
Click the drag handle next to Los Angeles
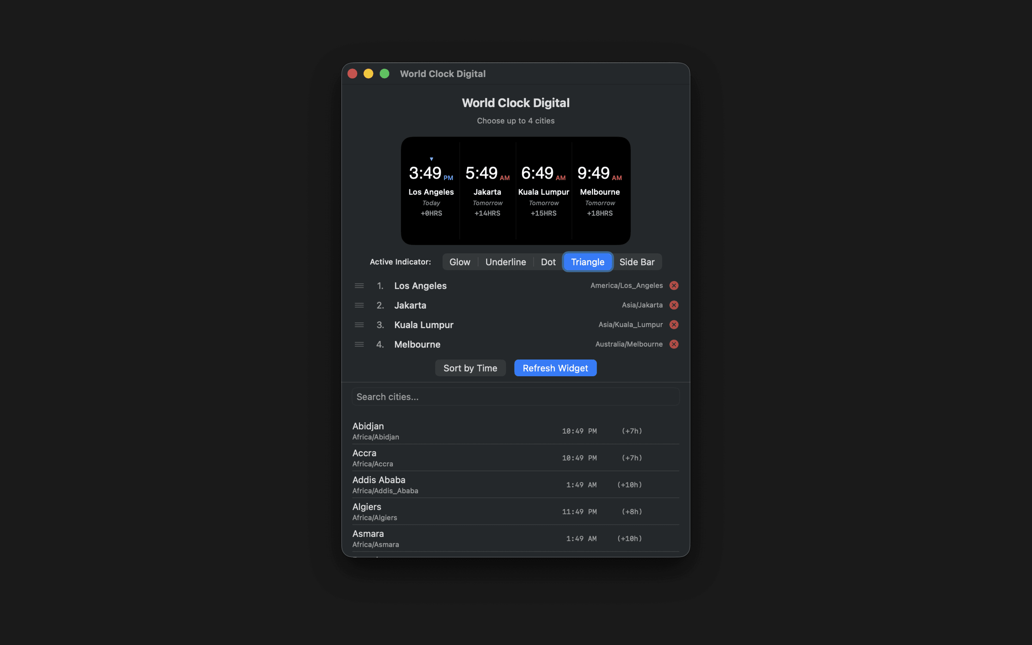coord(359,285)
